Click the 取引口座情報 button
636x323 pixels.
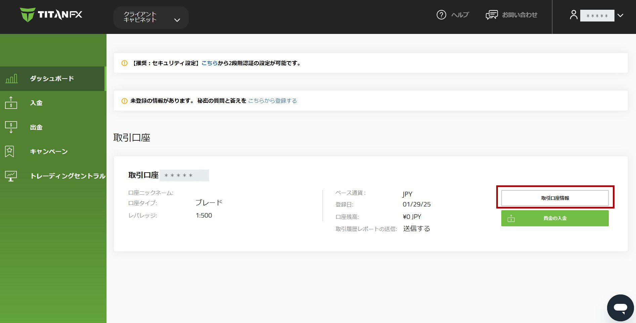pyautogui.click(x=555, y=198)
